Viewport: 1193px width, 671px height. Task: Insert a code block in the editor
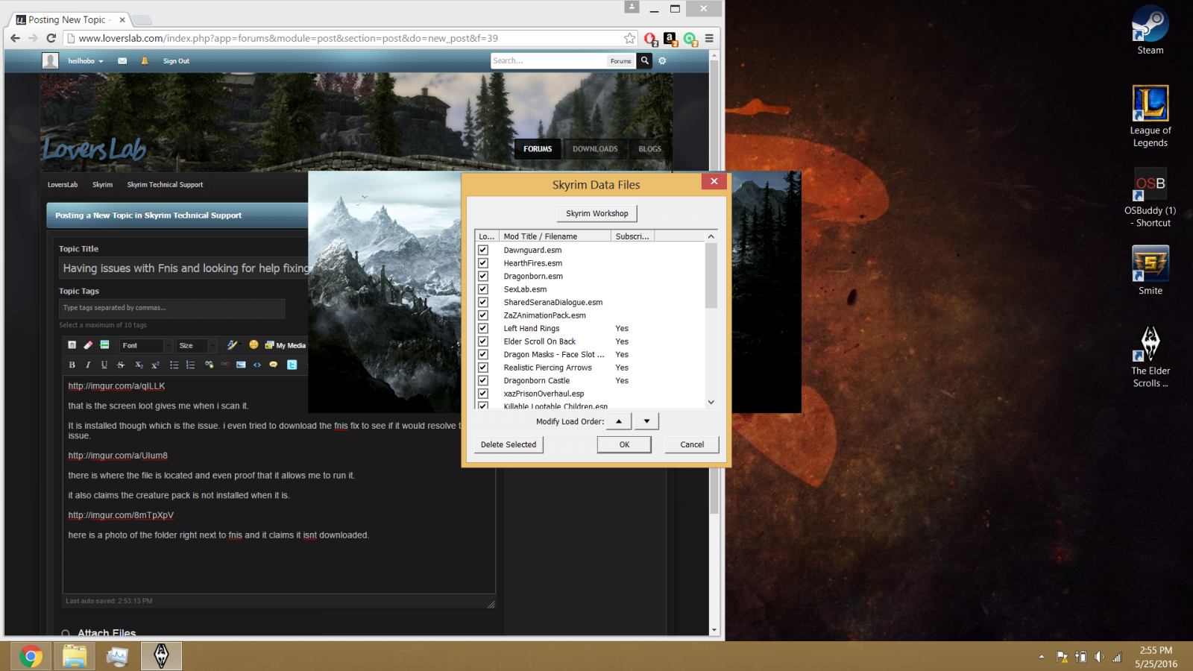pos(257,365)
